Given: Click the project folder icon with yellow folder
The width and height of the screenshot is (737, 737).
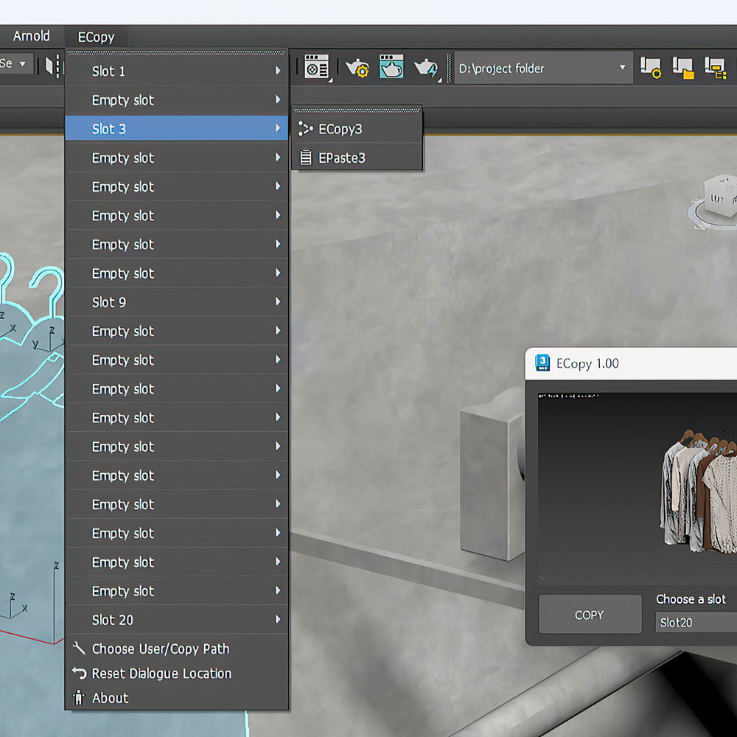Looking at the screenshot, I should (x=683, y=68).
